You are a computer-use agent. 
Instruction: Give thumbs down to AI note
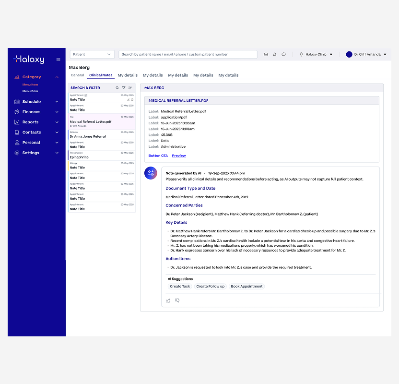coord(177,301)
